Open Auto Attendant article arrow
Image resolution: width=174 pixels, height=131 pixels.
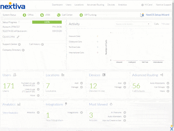click(125, 116)
